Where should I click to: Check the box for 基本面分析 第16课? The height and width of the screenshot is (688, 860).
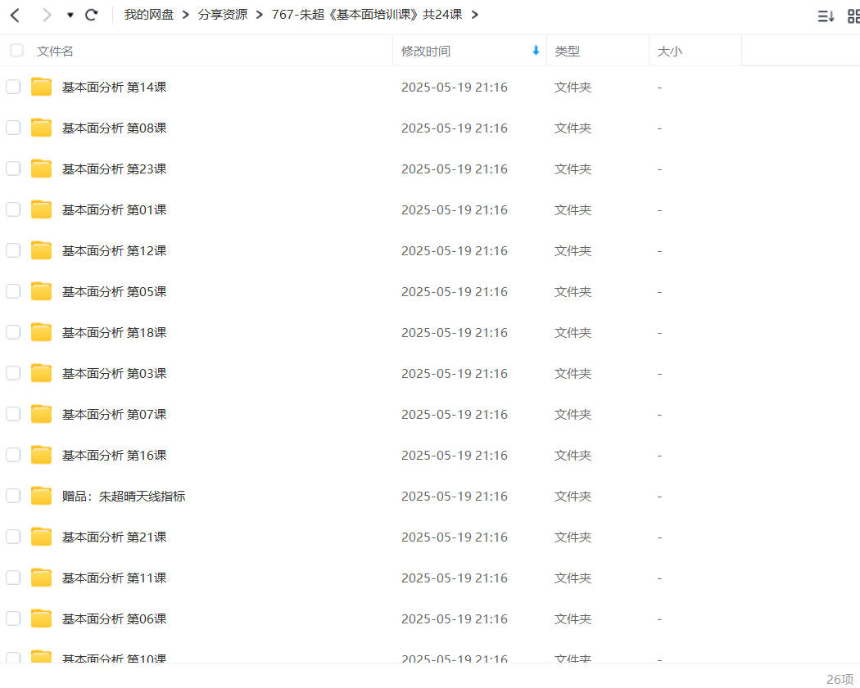pyautogui.click(x=13, y=455)
